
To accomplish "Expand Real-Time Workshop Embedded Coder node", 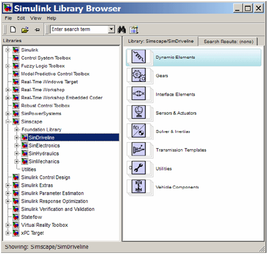I will [7, 98].
